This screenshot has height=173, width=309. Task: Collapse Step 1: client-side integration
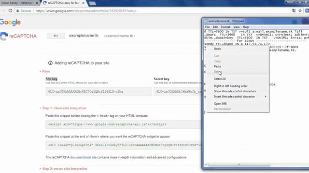click(x=63, y=108)
